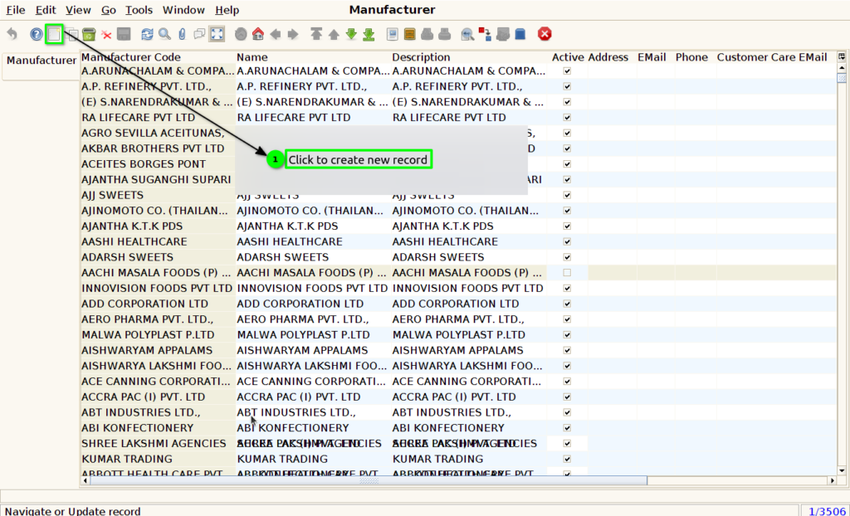Click the New record icon

click(x=54, y=34)
